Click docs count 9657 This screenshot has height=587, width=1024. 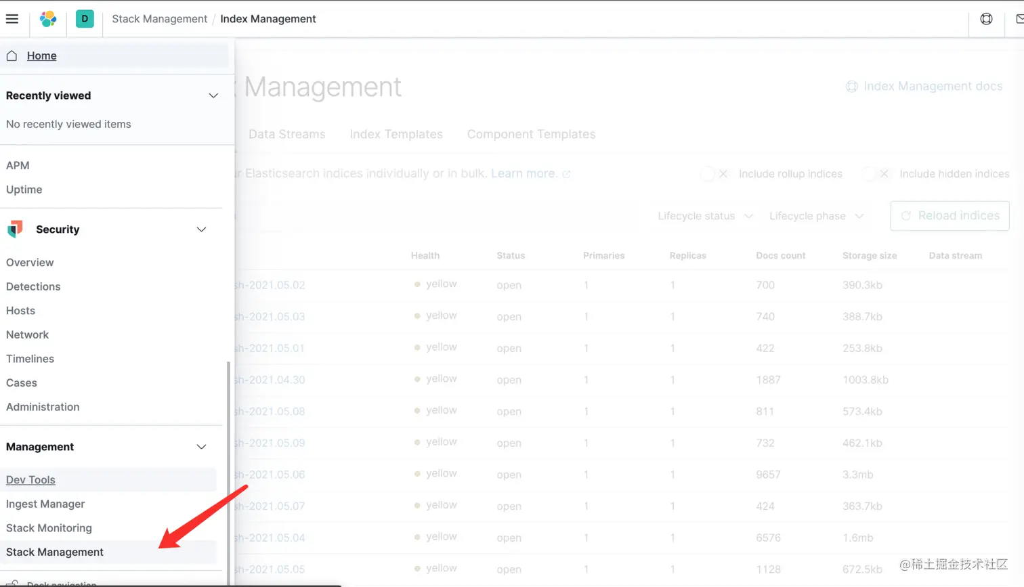click(x=768, y=475)
